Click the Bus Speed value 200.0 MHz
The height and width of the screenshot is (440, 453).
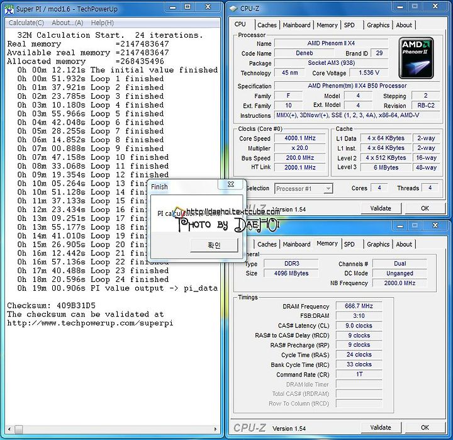pyautogui.click(x=300, y=158)
